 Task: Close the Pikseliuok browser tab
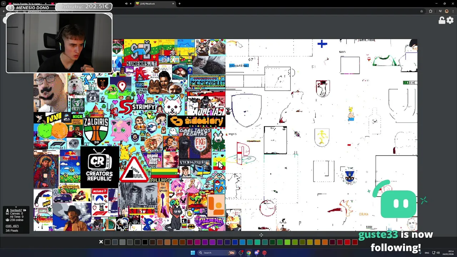coord(173,4)
